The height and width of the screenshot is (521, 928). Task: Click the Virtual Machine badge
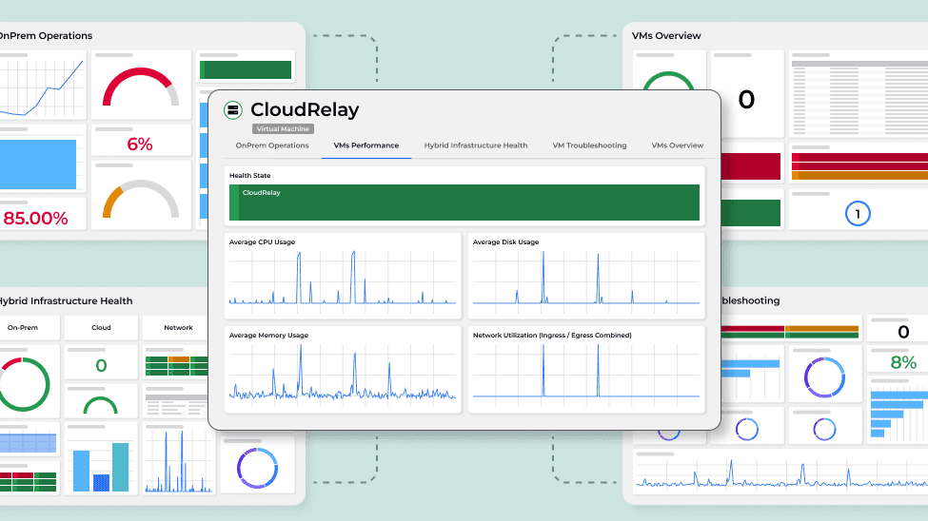click(x=283, y=128)
